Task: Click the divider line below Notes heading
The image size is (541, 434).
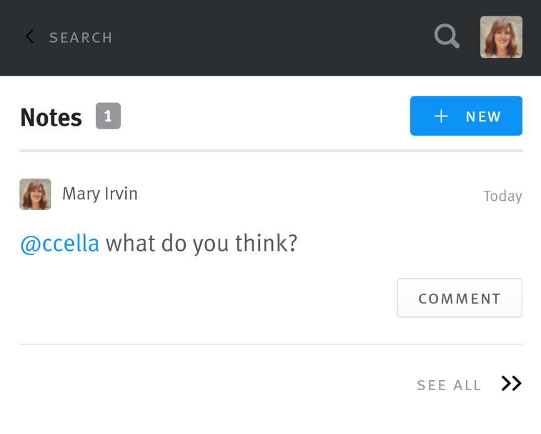Action: (x=270, y=151)
